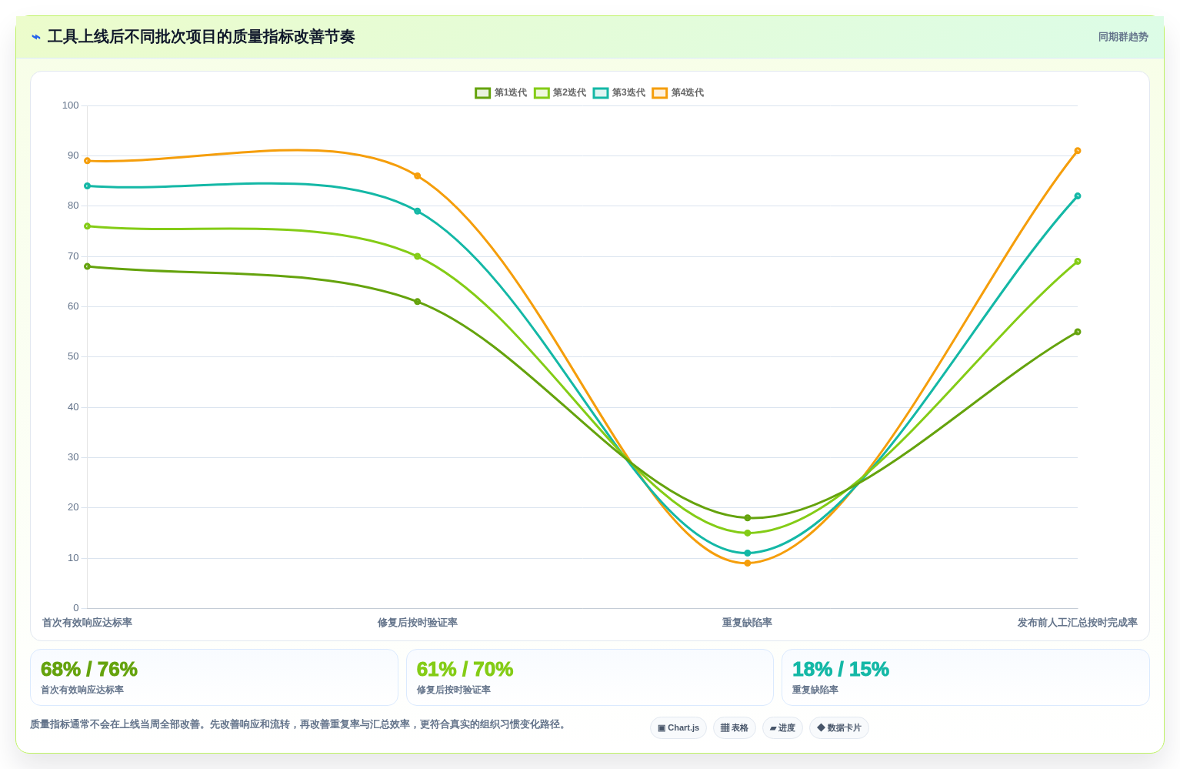The height and width of the screenshot is (769, 1180).
Task: Click the chart title 工具上线后不同批次项目的质量指标改善节奏
Action: 201,37
